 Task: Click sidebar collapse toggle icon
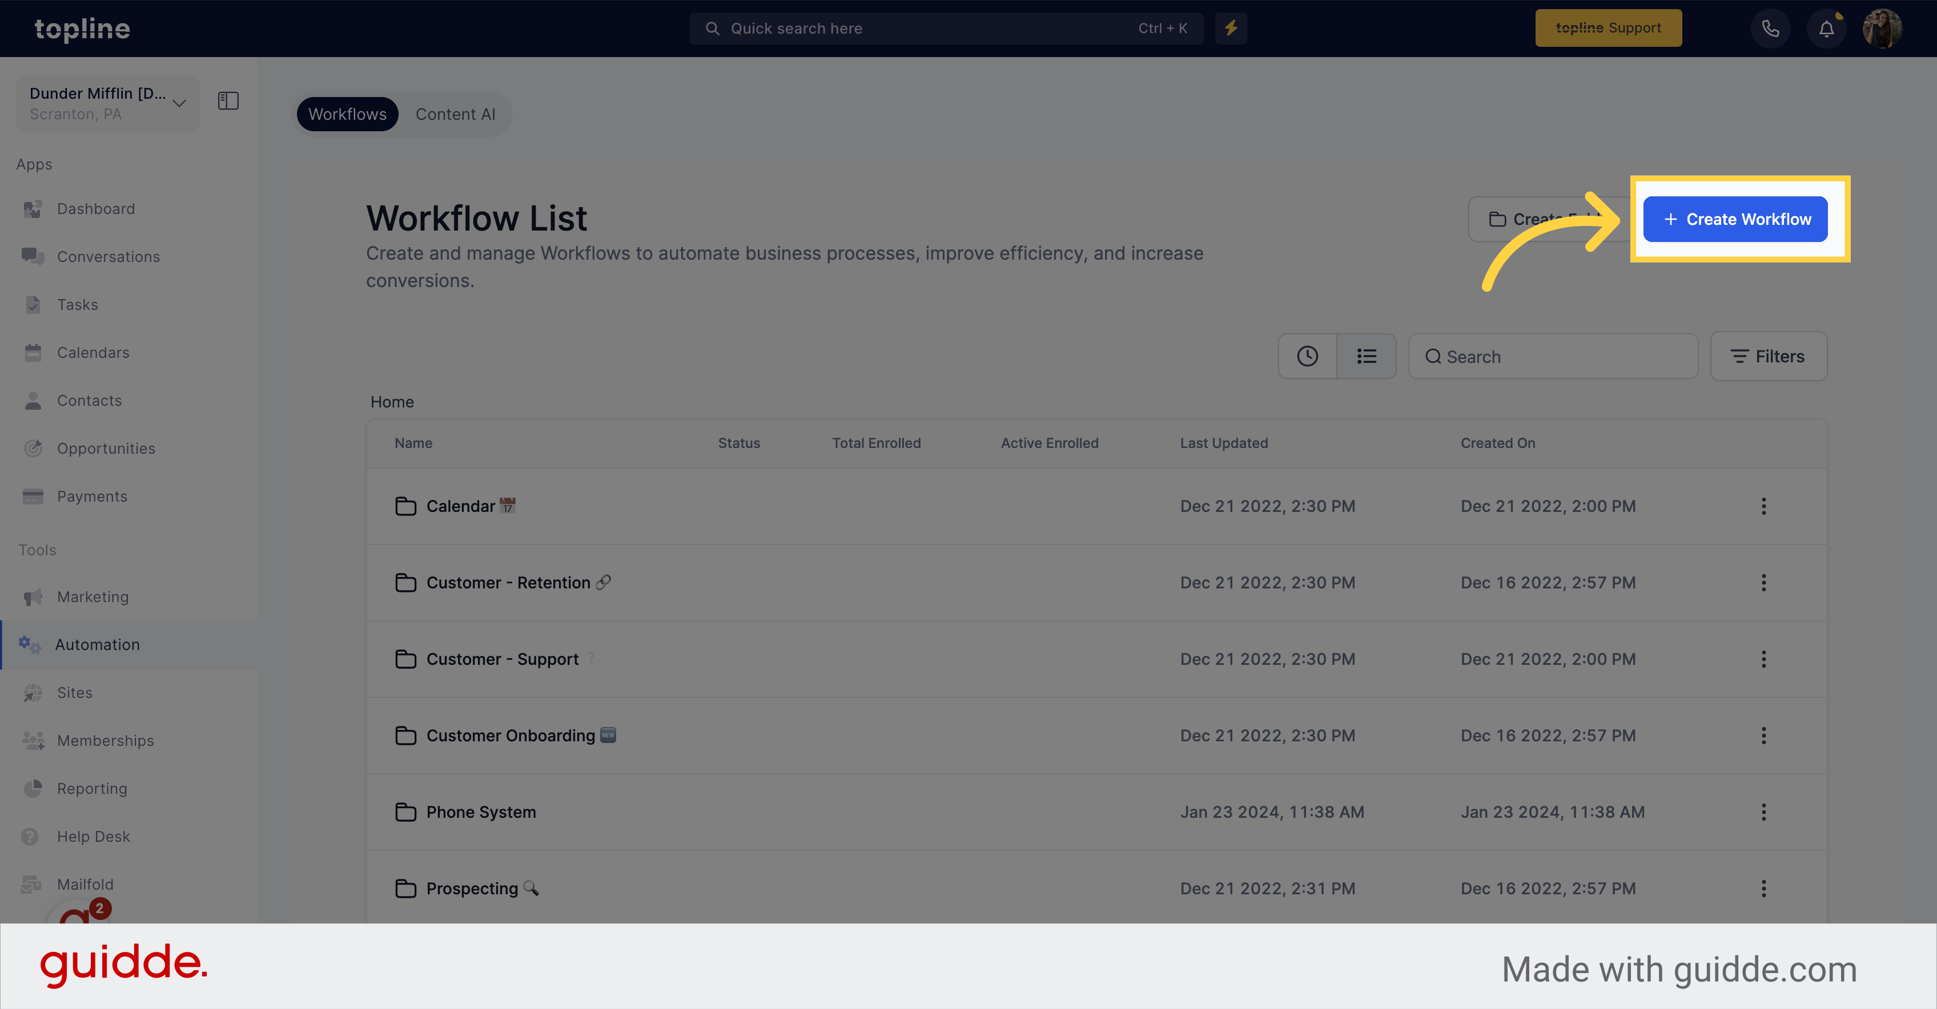click(x=228, y=101)
